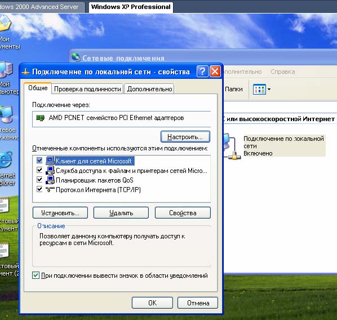Click the Установить... button
This screenshot has height=320, width=337.
(60, 213)
